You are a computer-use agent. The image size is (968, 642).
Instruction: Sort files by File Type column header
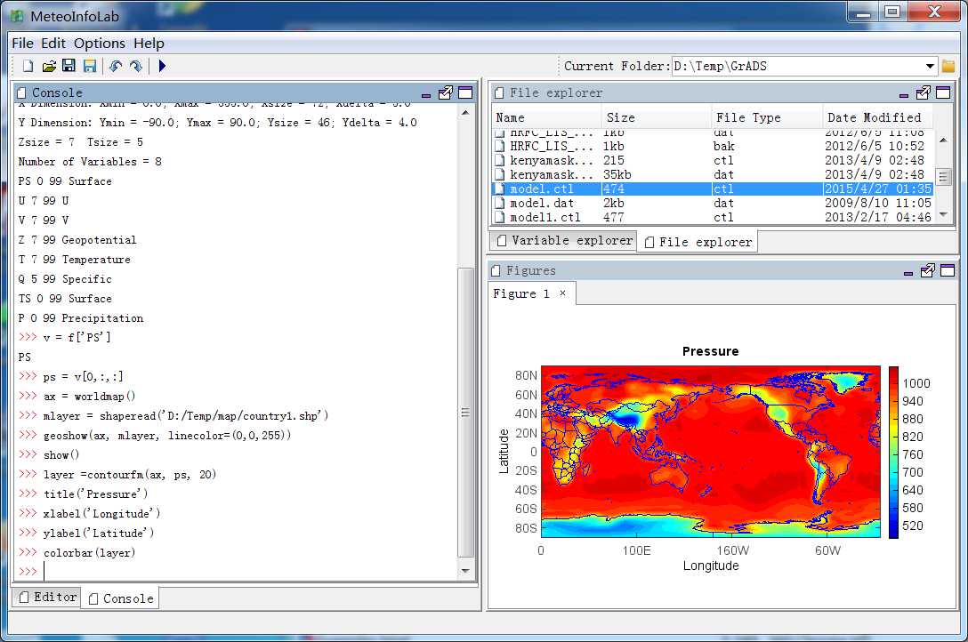click(x=767, y=117)
